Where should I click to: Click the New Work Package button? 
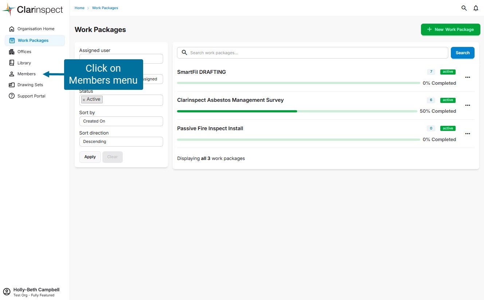[x=450, y=29]
